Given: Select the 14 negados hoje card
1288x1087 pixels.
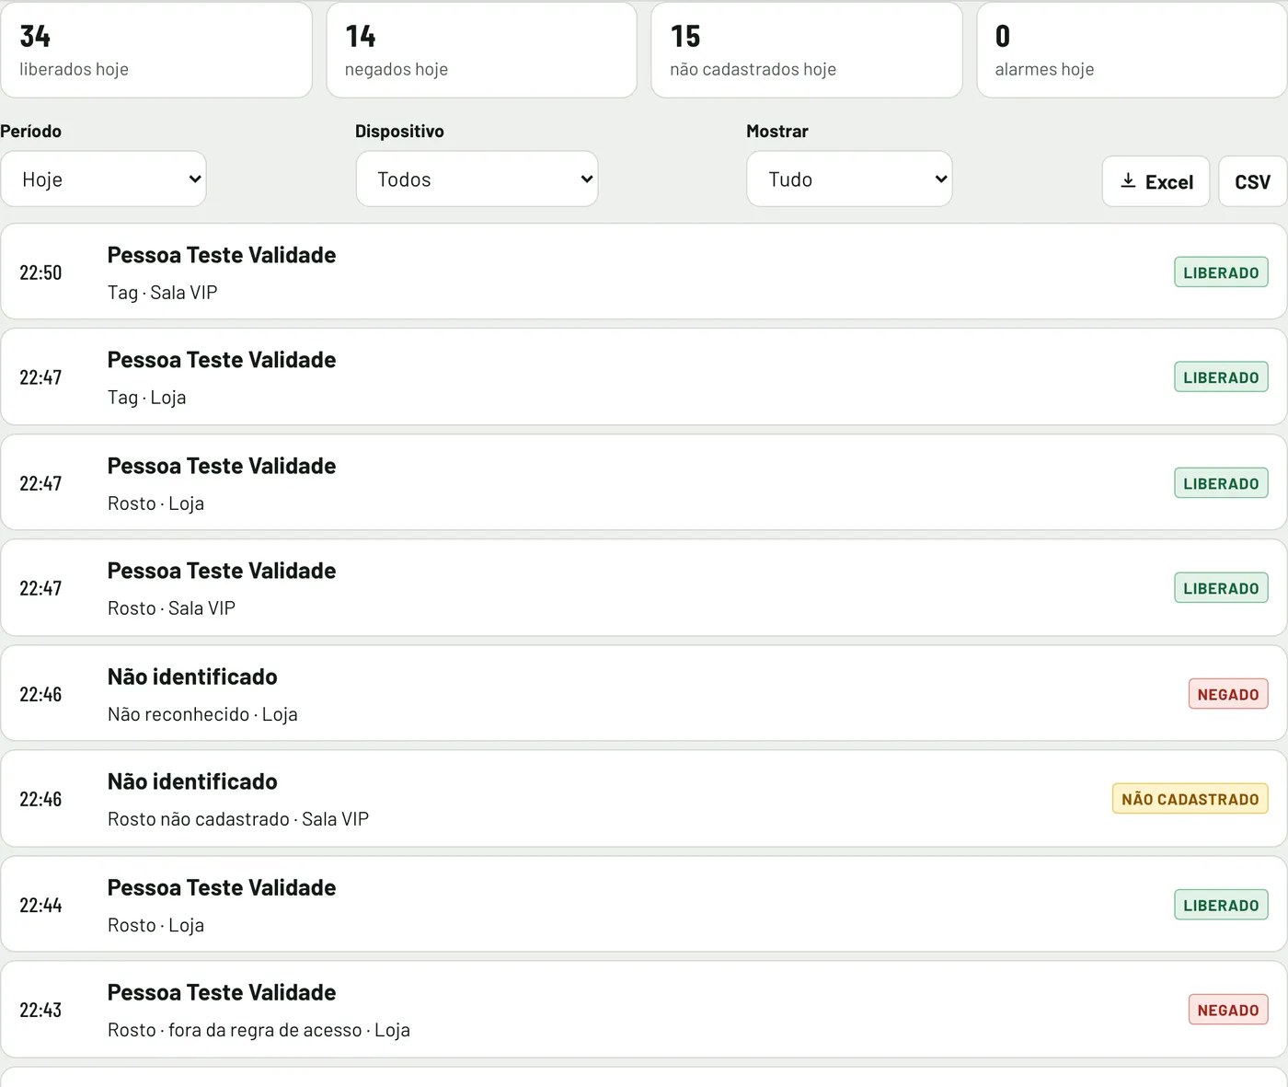Looking at the screenshot, I should (x=481, y=50).
